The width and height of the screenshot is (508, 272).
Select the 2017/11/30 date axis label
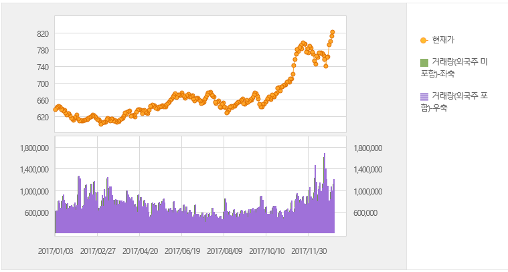coord(309,252)
